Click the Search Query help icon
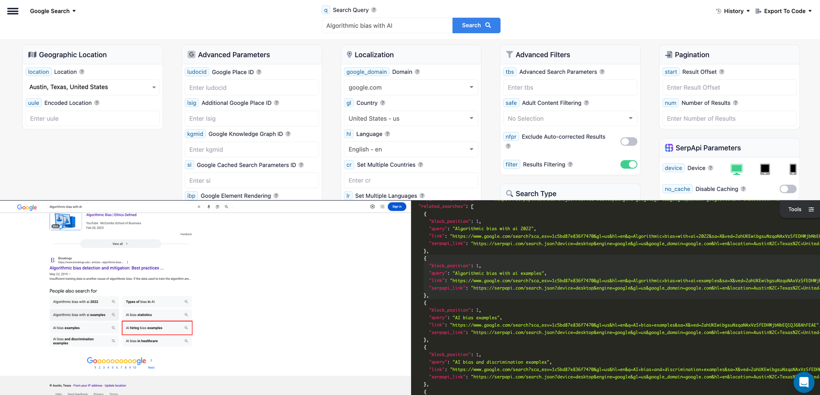820x395 pixels. [x=374, y=10]
